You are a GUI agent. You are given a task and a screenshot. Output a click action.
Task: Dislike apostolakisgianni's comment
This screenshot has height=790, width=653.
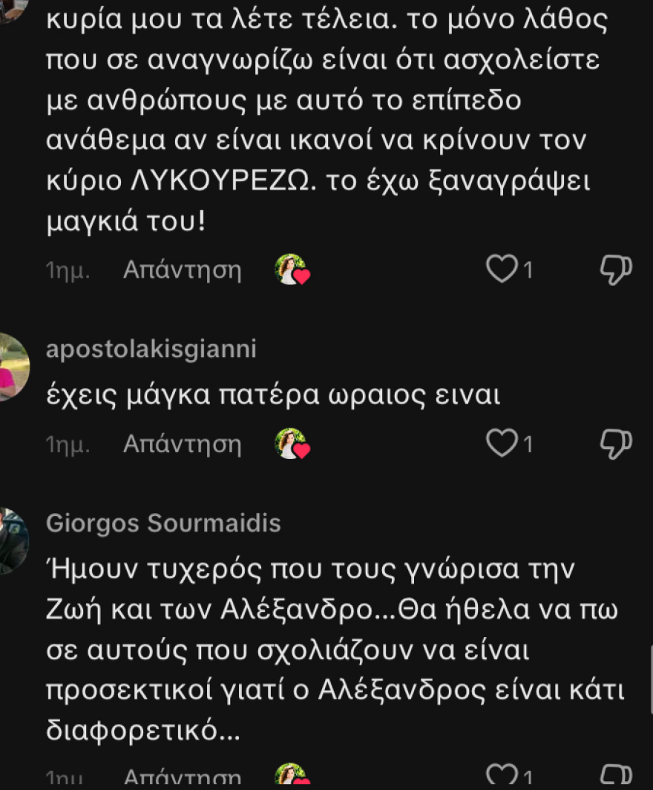617,444
